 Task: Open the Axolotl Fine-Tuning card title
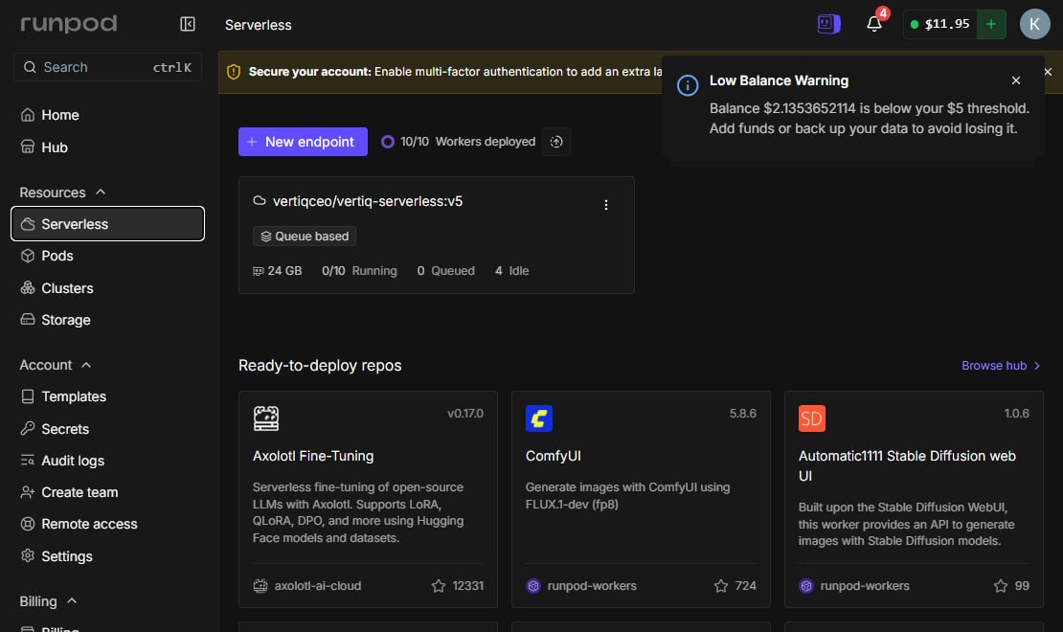click(x=313, y=457)
